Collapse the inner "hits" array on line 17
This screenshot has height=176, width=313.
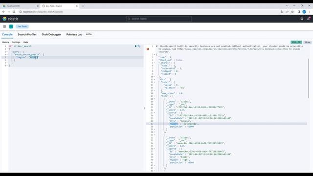155,96
